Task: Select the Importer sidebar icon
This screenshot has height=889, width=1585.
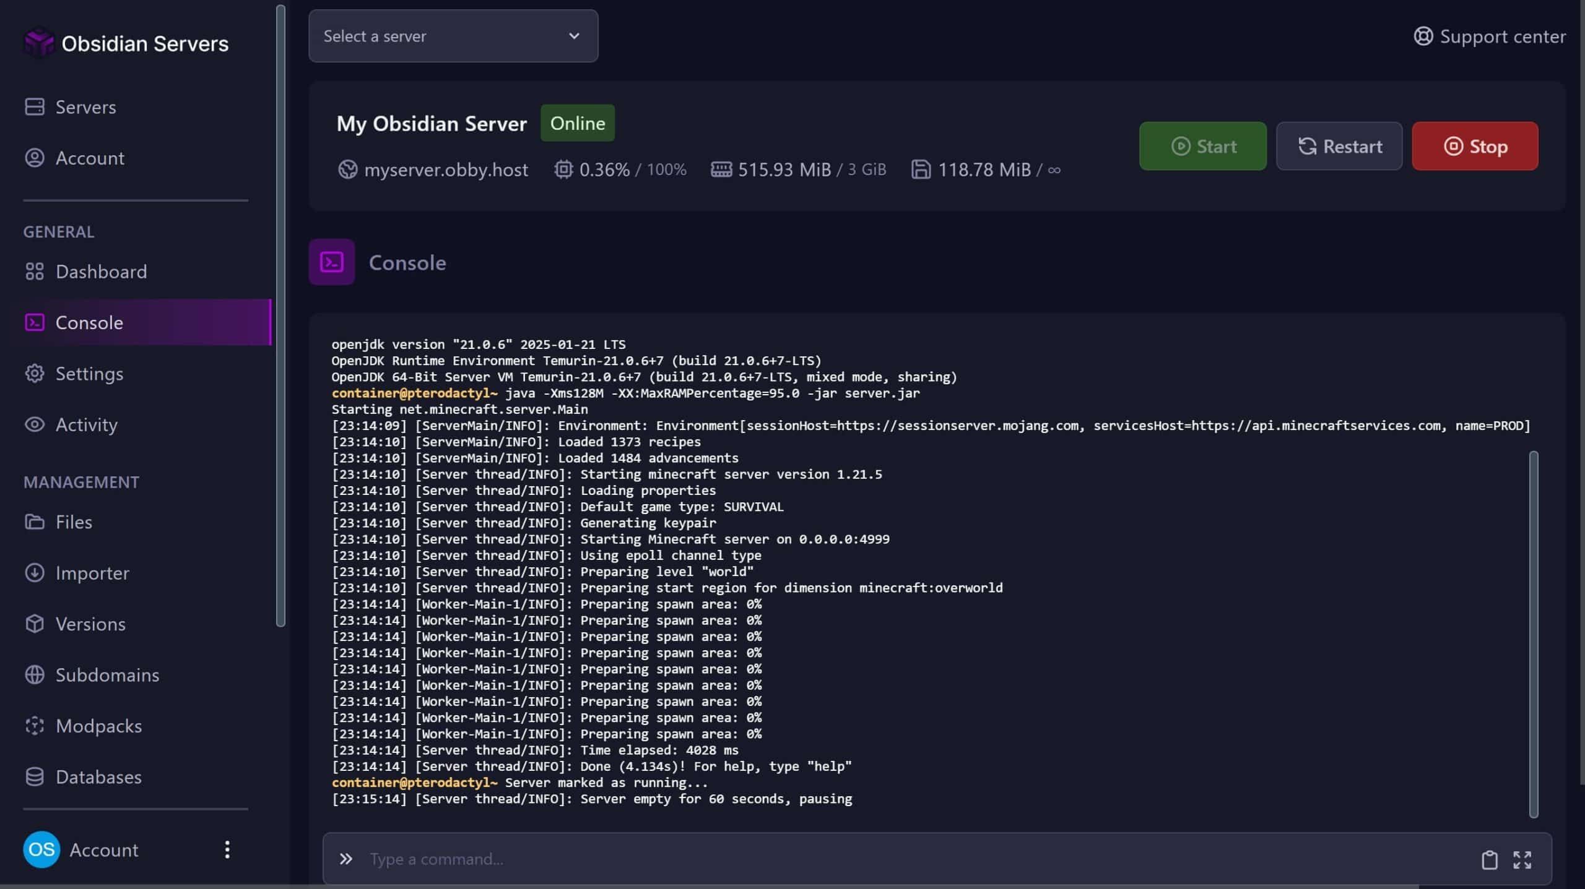Action: (x=35, y=573)
